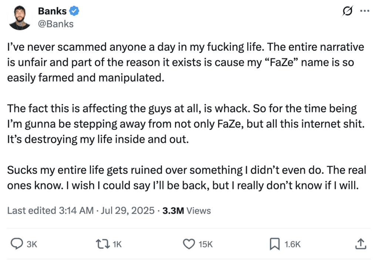Screen dimensions: 379x261
Task: Open Banks' profile picture
Action: tap(19, 18)
